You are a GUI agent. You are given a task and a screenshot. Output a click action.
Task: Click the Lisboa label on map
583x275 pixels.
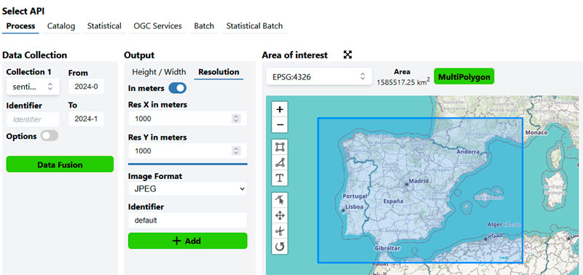pyautogui.click(x=355, y=207)
